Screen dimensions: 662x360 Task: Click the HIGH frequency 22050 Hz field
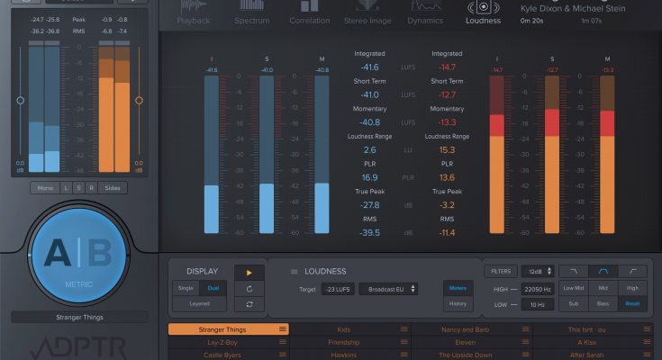(537, 289)
